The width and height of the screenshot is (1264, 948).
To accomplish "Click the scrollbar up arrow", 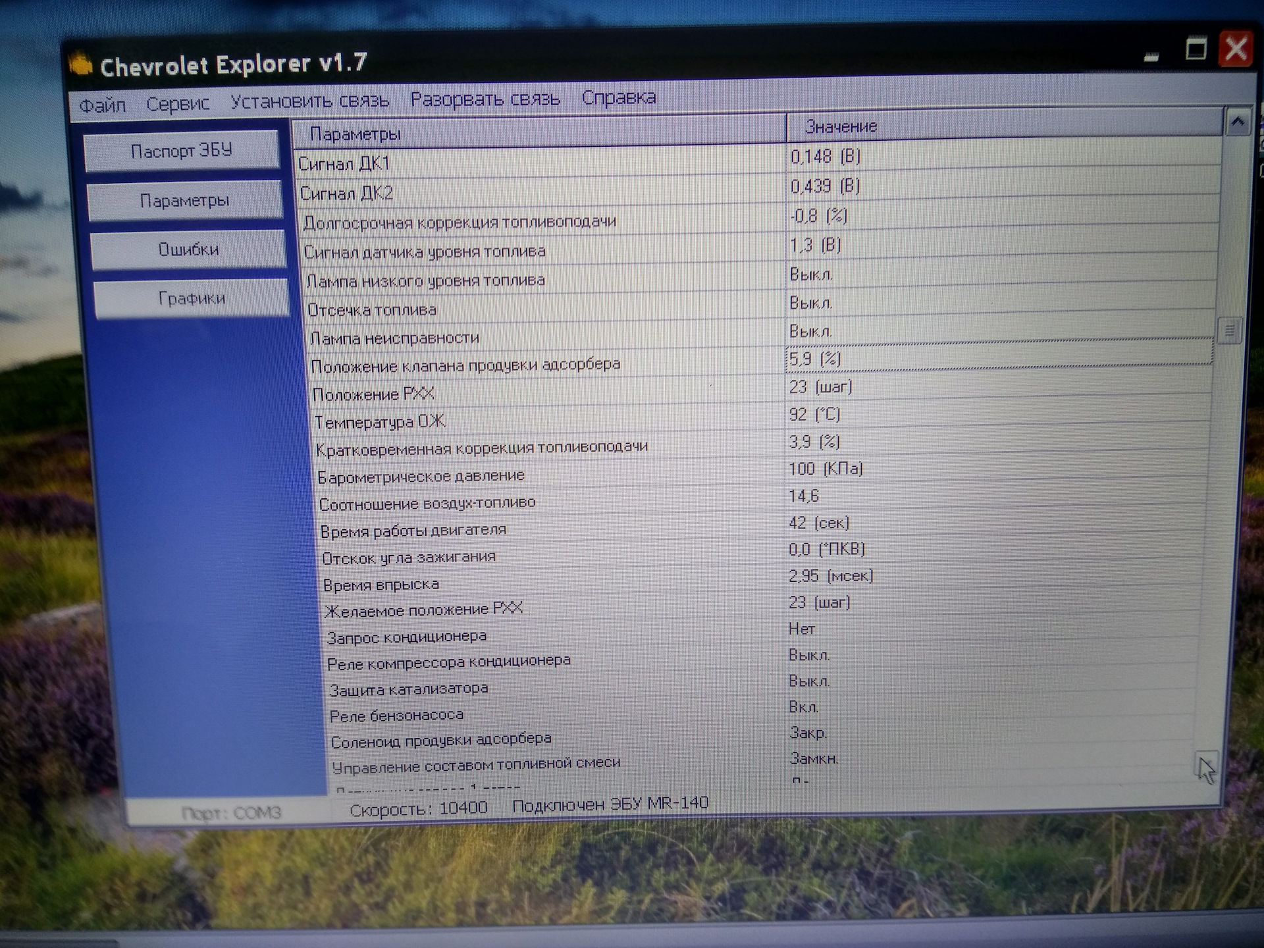I will 1238,122.
